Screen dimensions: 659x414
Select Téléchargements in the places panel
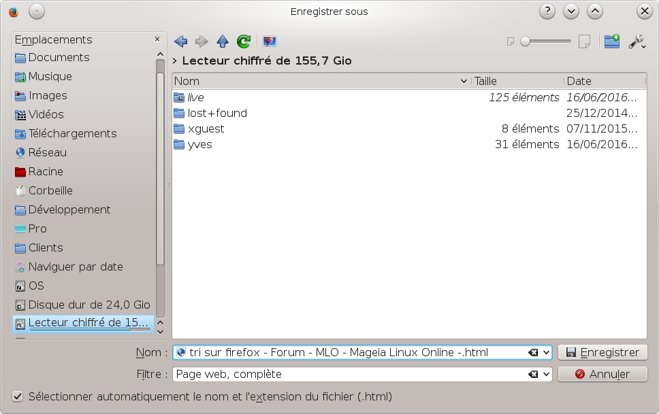[x=72, y=133]
